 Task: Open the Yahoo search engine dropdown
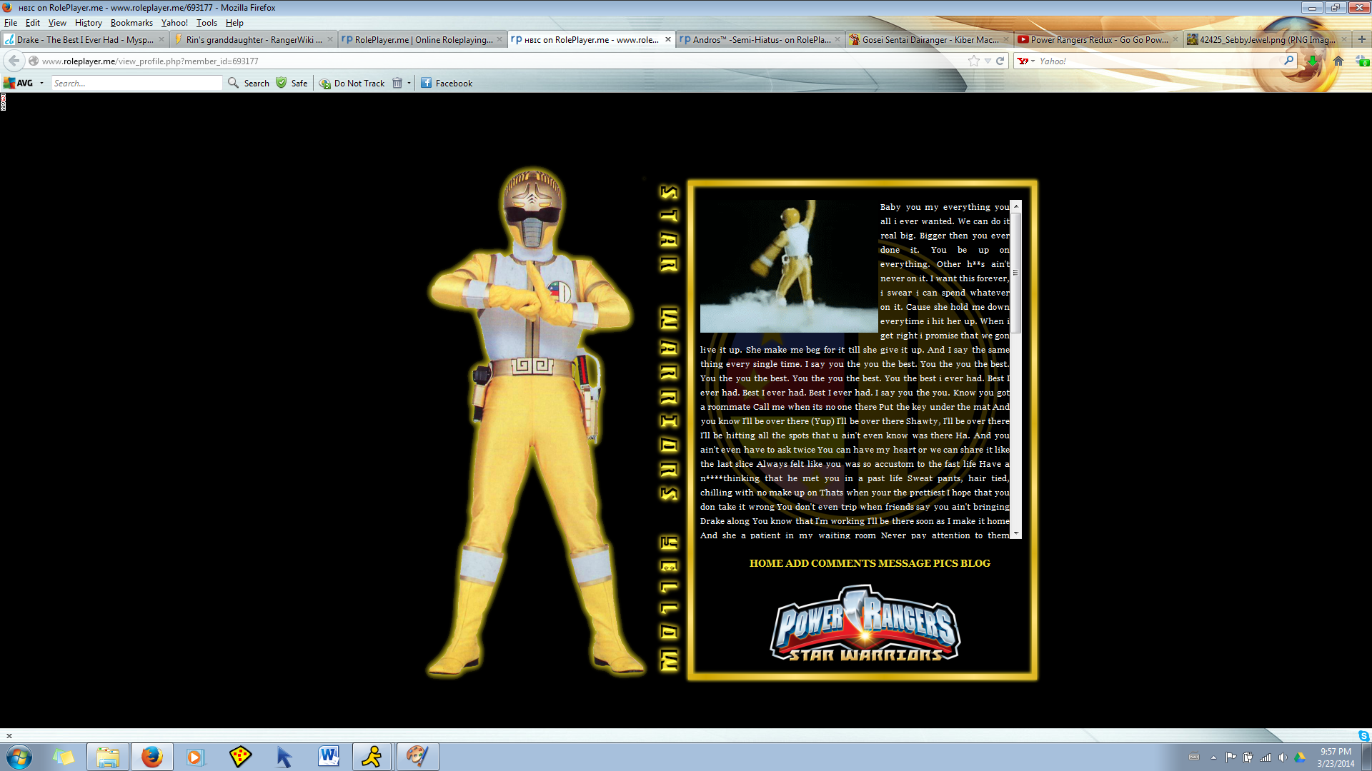point(1026,61)
